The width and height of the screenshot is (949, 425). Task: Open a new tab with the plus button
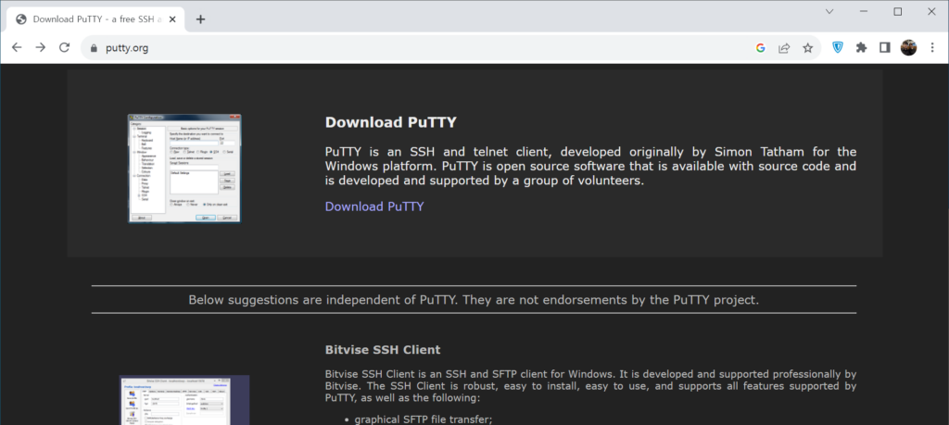pos(201,19)
